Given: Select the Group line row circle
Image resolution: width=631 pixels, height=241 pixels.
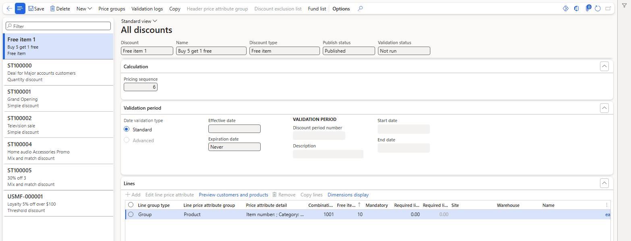Looking at the screenshot, I should (131, 214).
